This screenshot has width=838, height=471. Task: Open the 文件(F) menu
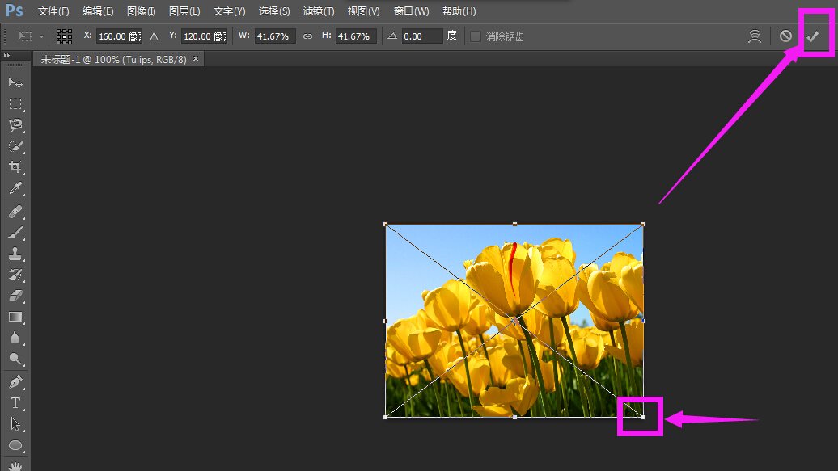pos(53,11)
